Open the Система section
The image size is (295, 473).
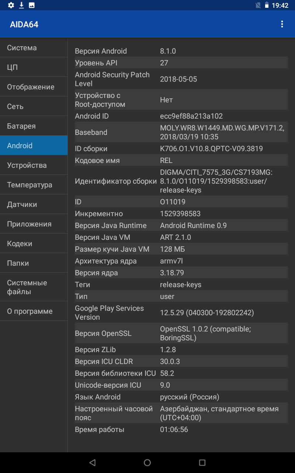(x=34, y=48)
